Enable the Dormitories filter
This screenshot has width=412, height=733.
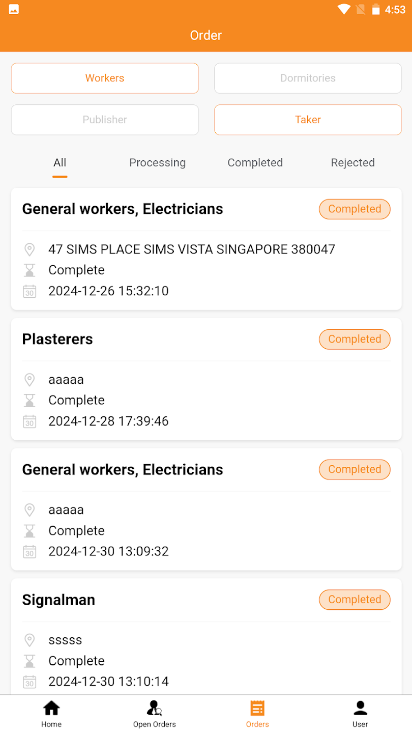pyautogui.click(x=307, y=78)
